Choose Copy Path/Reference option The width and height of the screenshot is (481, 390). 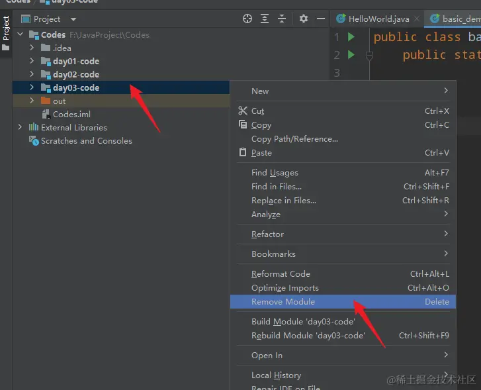(x=343, y=139)
